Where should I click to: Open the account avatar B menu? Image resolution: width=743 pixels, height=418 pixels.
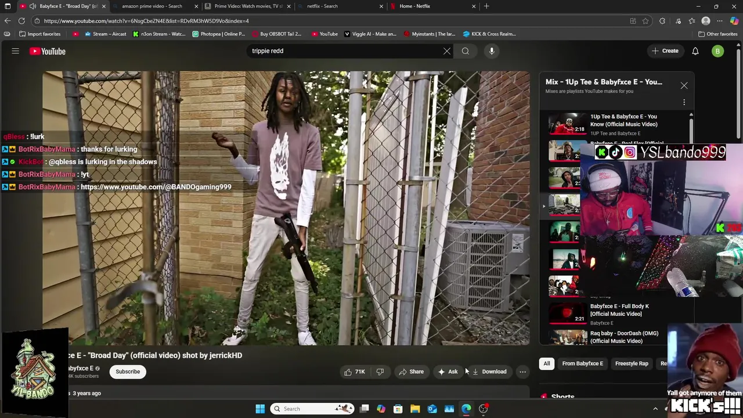pyautogui.click(x=717, y=51)
